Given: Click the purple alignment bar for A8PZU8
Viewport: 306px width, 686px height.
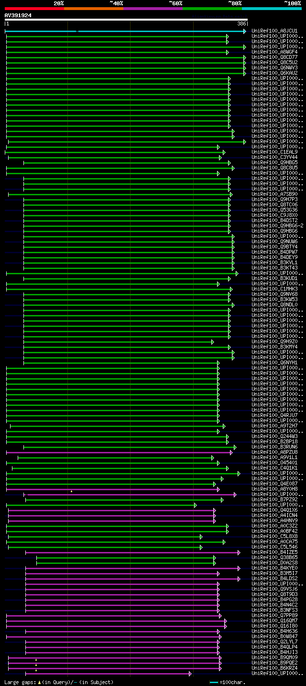Looking at the screenshot, I should 120,452.
